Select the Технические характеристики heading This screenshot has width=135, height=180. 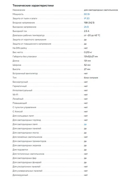point(33,5)
